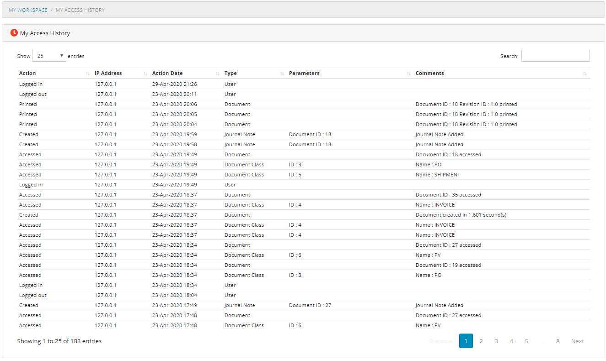
Task: Go to page 3 of the results
Action: [496, 341]
